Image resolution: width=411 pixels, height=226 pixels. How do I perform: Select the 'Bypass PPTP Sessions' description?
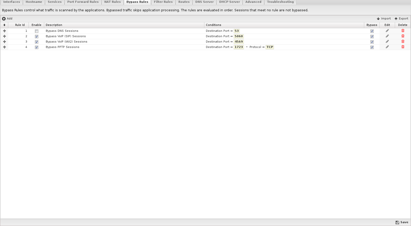pos(62,47)
